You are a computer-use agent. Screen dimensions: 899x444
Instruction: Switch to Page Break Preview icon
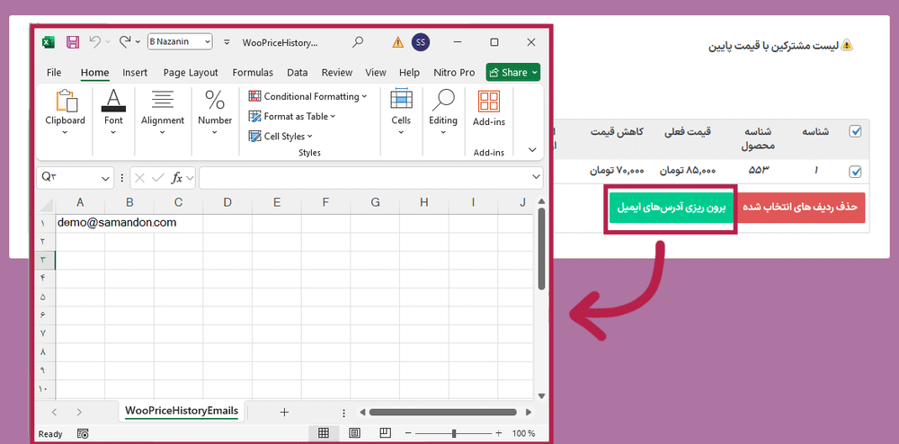click(386, 433)
